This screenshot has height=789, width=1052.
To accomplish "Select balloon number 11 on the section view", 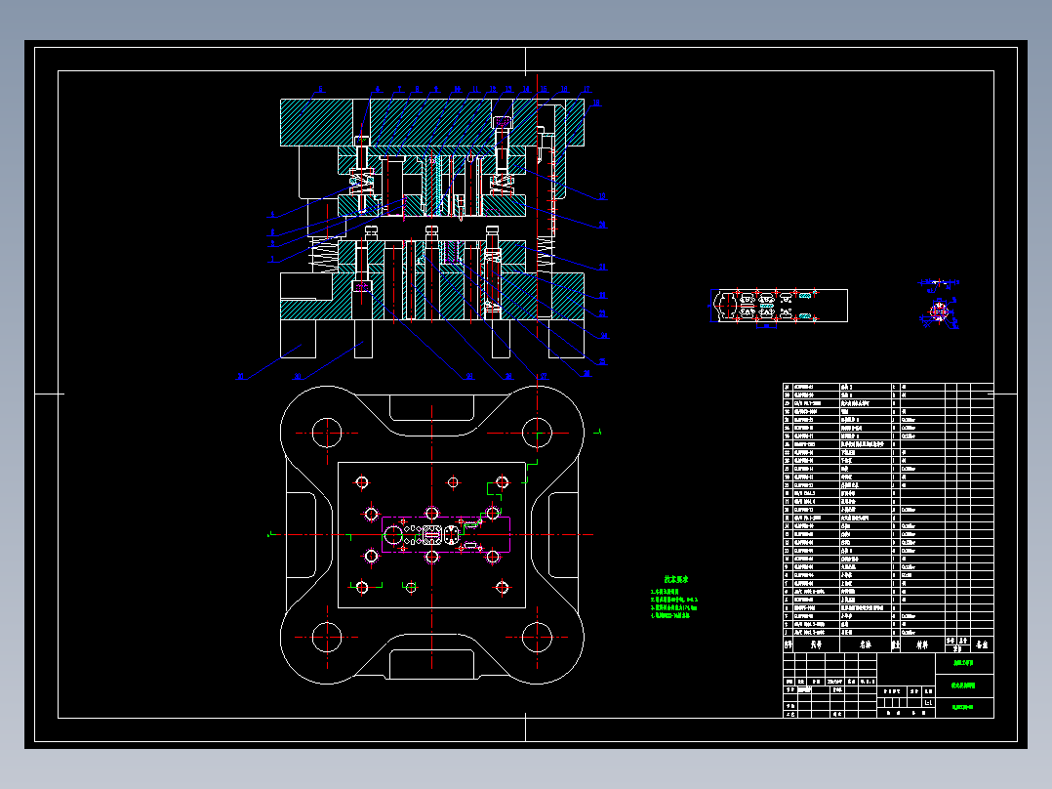I will pos(475,89).
